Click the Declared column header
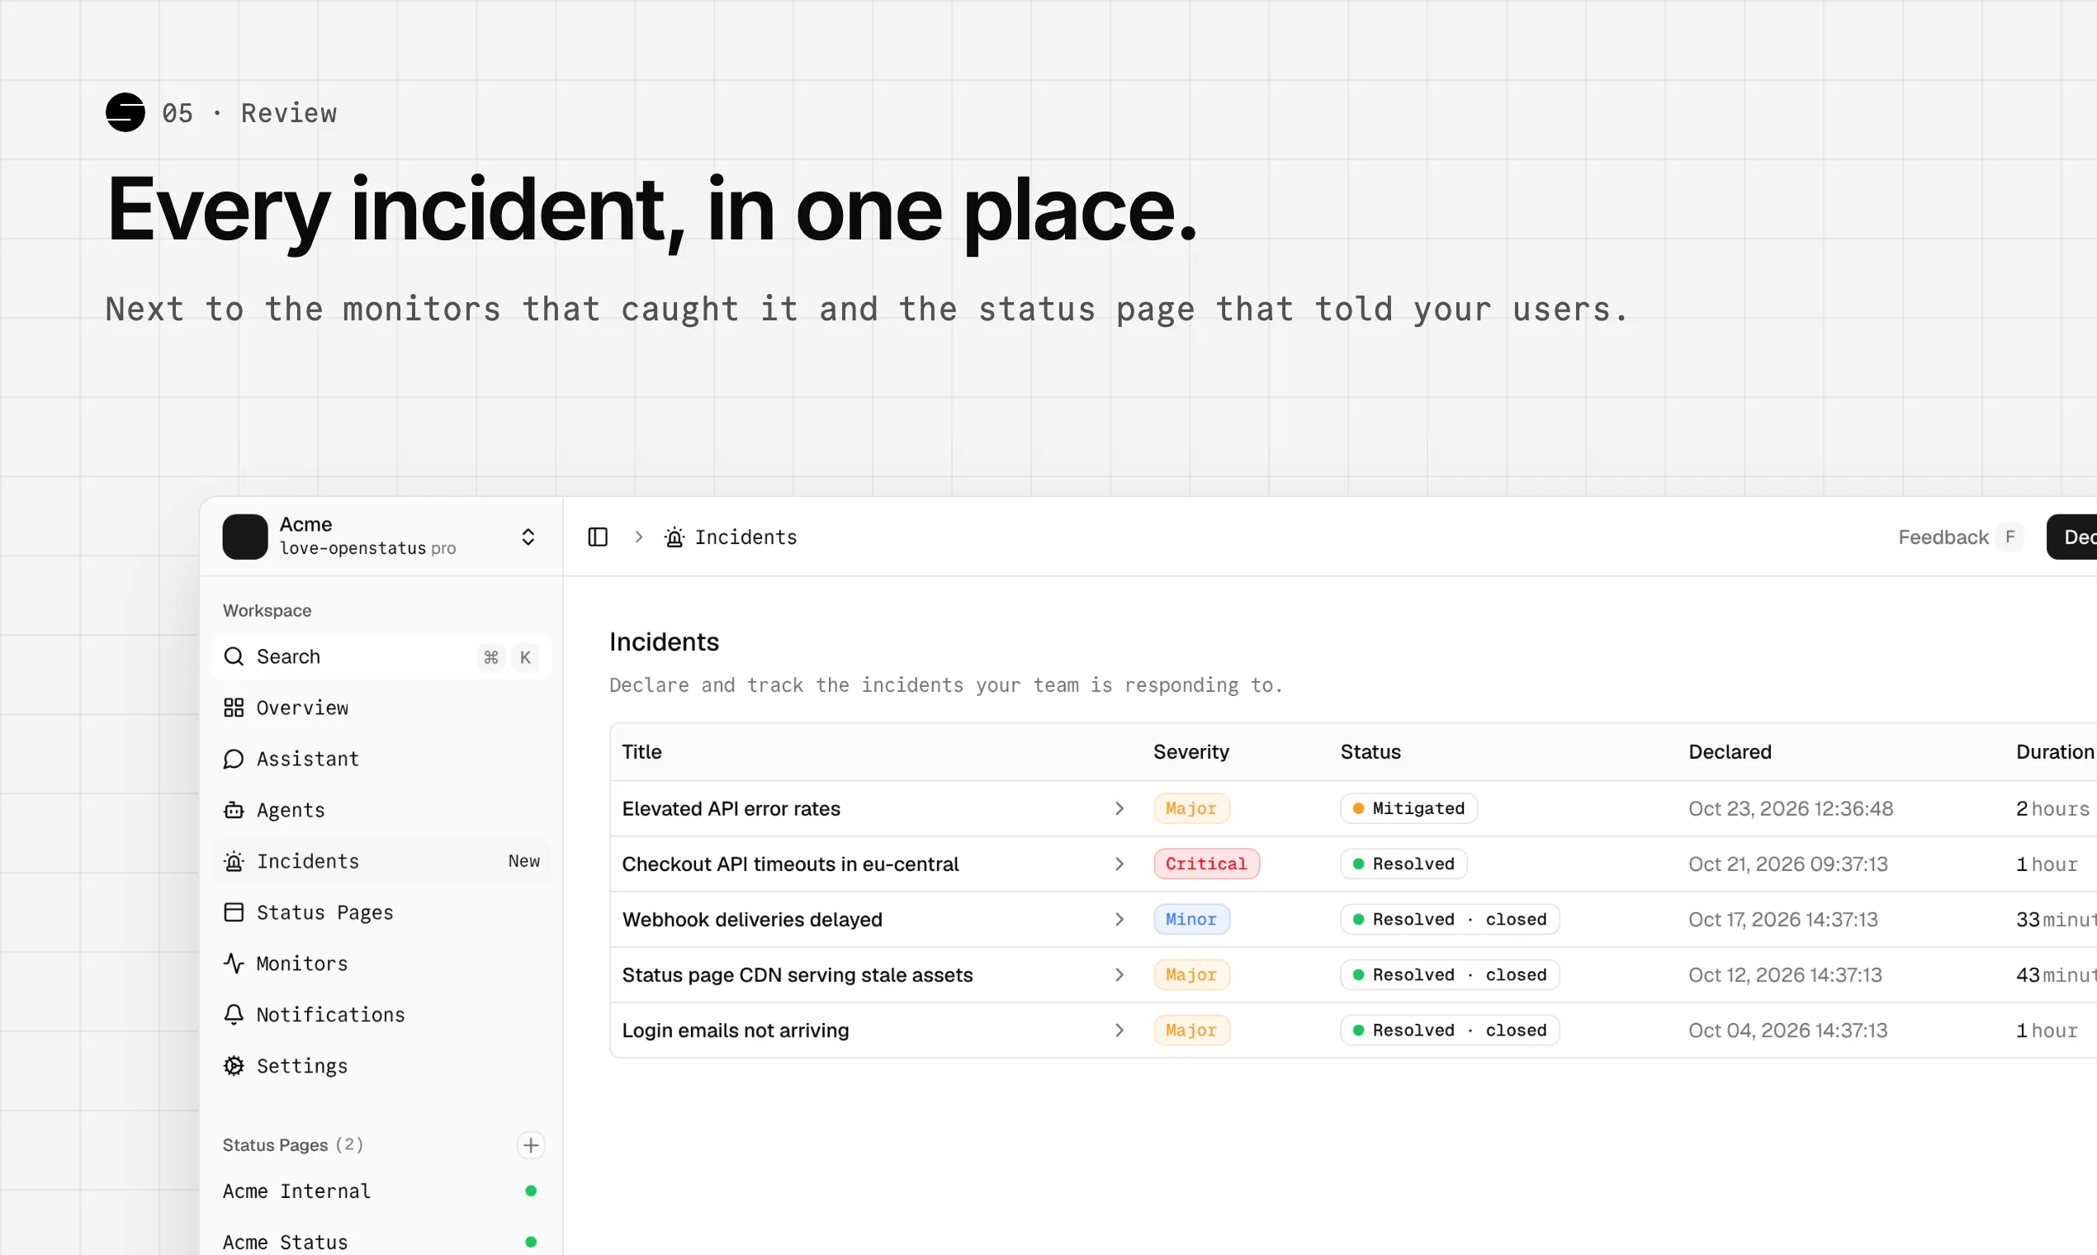This screenshot has width=2097, height=1255. 1729,752
